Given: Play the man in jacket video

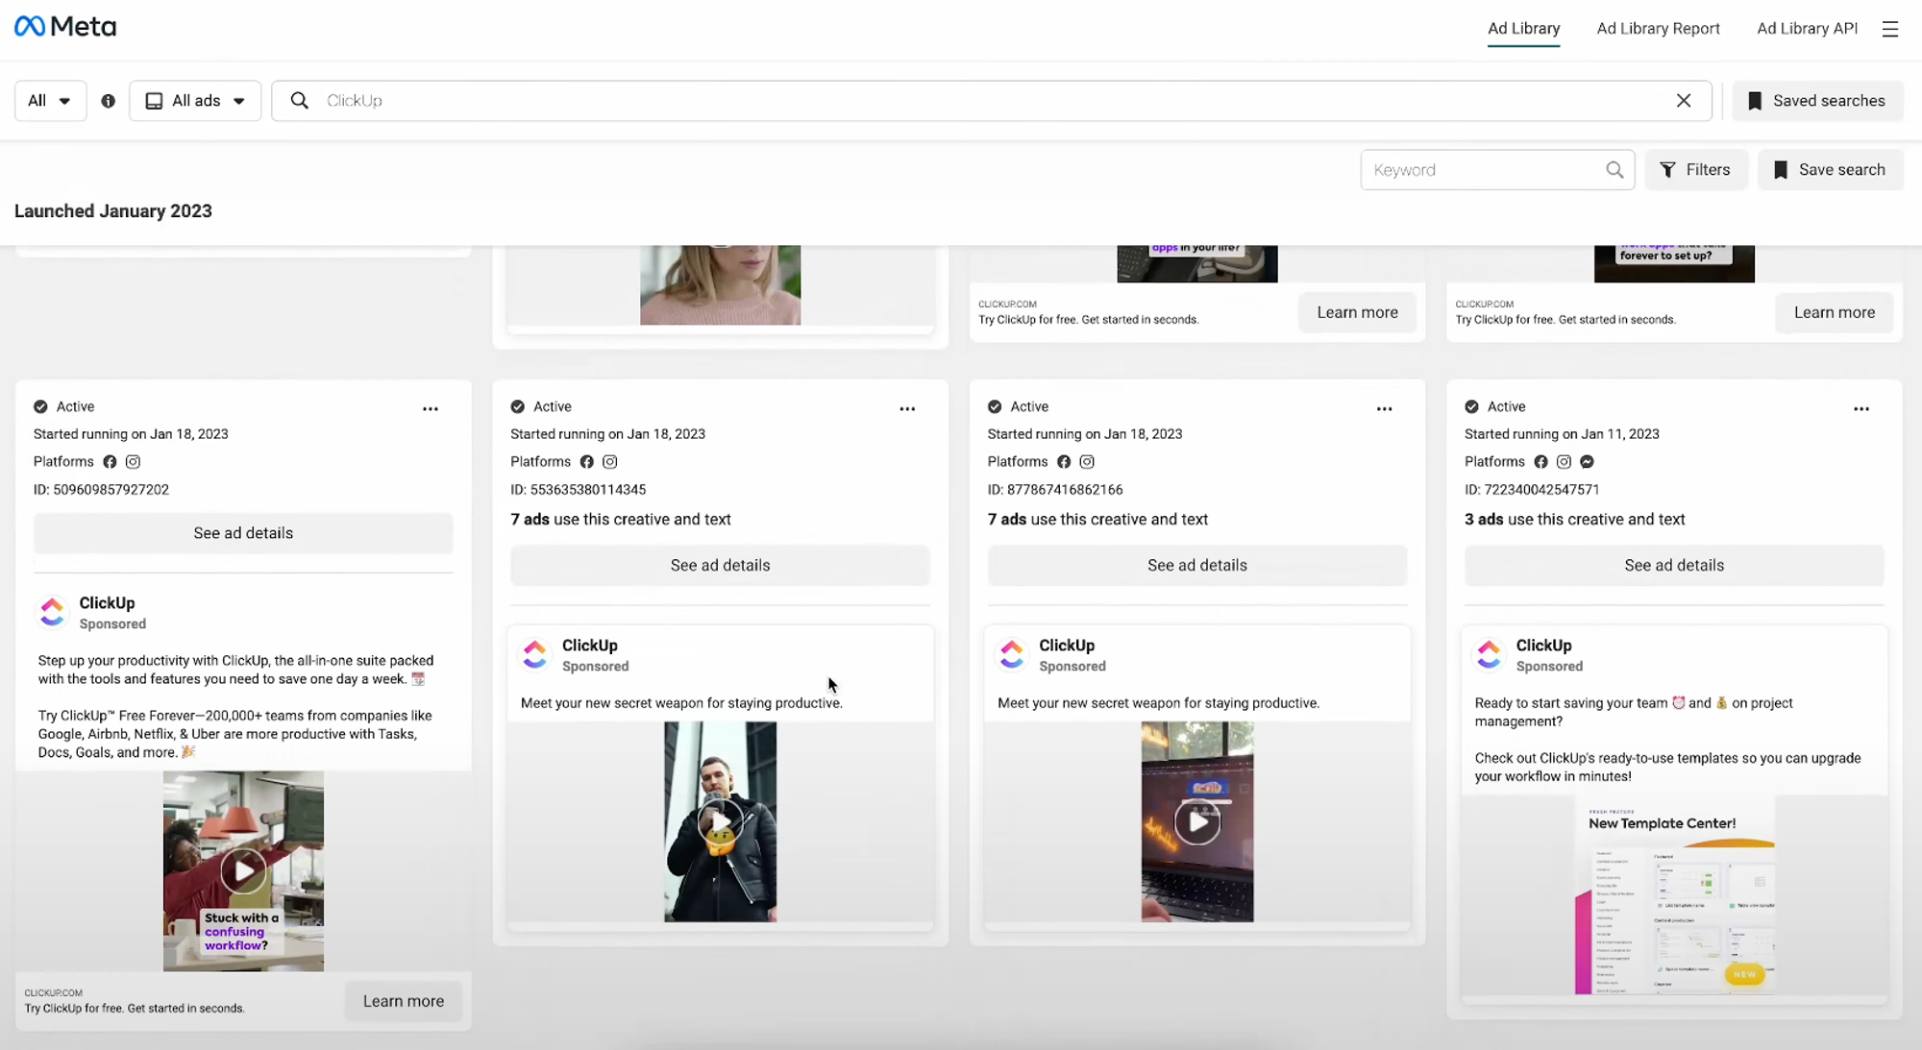Looking at the screenshot, I should (x=720, y=821).
